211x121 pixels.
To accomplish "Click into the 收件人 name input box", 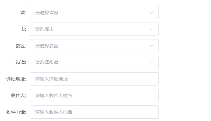I will (94, 95).
